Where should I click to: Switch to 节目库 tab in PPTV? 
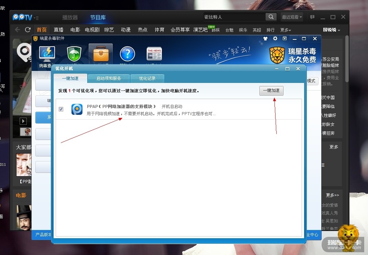[x=98, y=17]
